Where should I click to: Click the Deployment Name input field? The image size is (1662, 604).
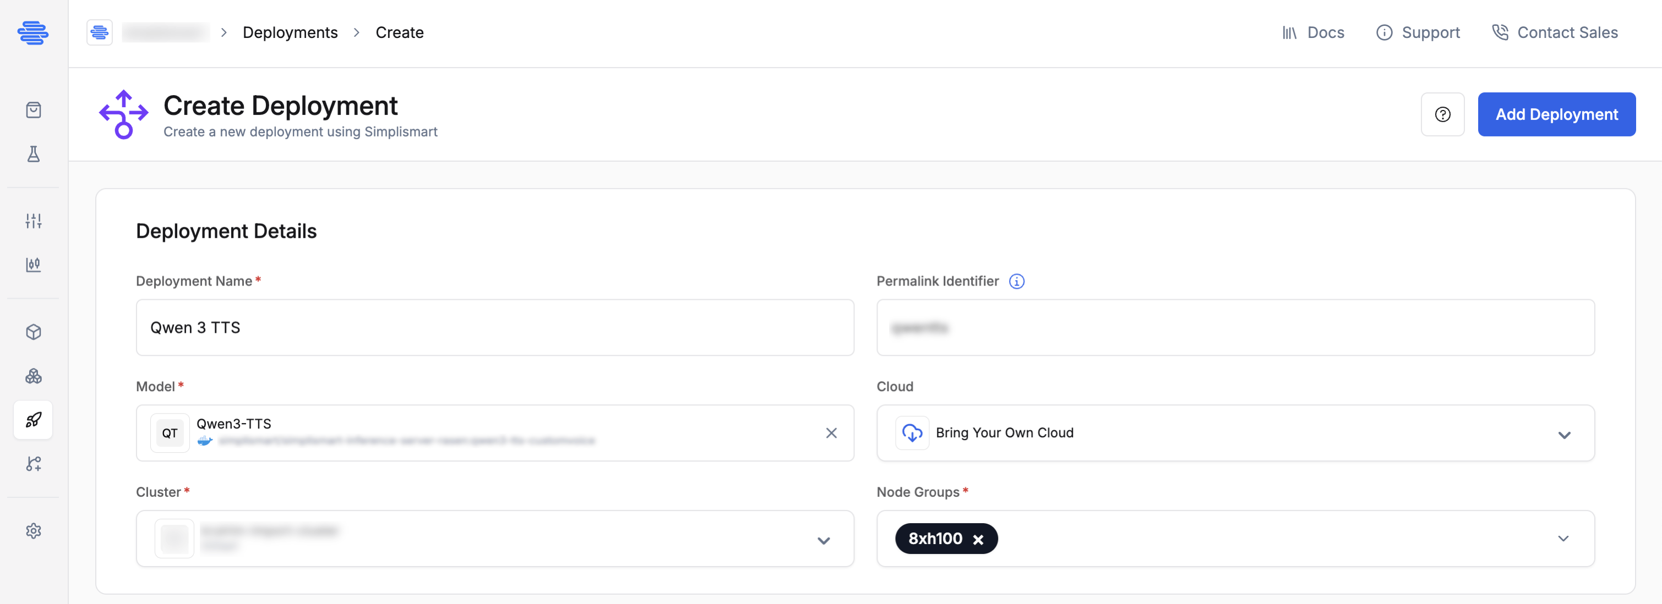pyautogui.click(x=495, y=327)
